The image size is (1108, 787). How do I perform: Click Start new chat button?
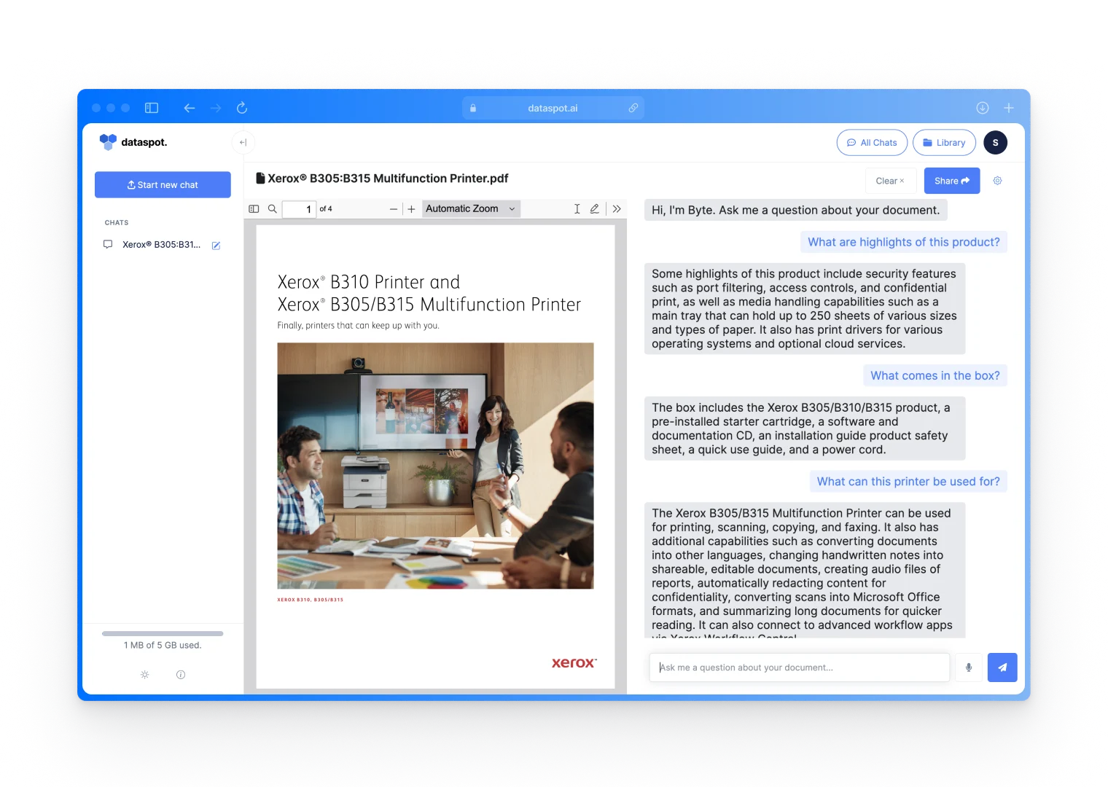pos(163,184)
